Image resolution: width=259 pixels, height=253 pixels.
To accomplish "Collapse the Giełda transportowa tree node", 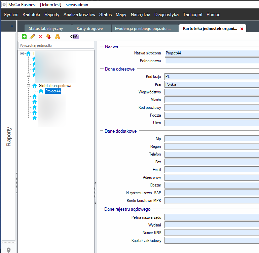I will pos(28,86).
